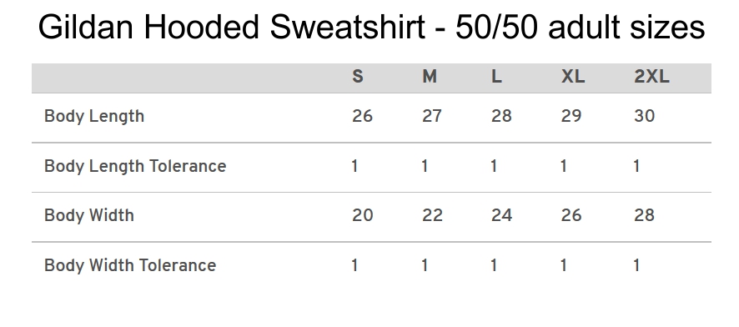The height and width of the screenshot is (327, 739).
Task: Select the L size column header
Action: coord(496,77)
